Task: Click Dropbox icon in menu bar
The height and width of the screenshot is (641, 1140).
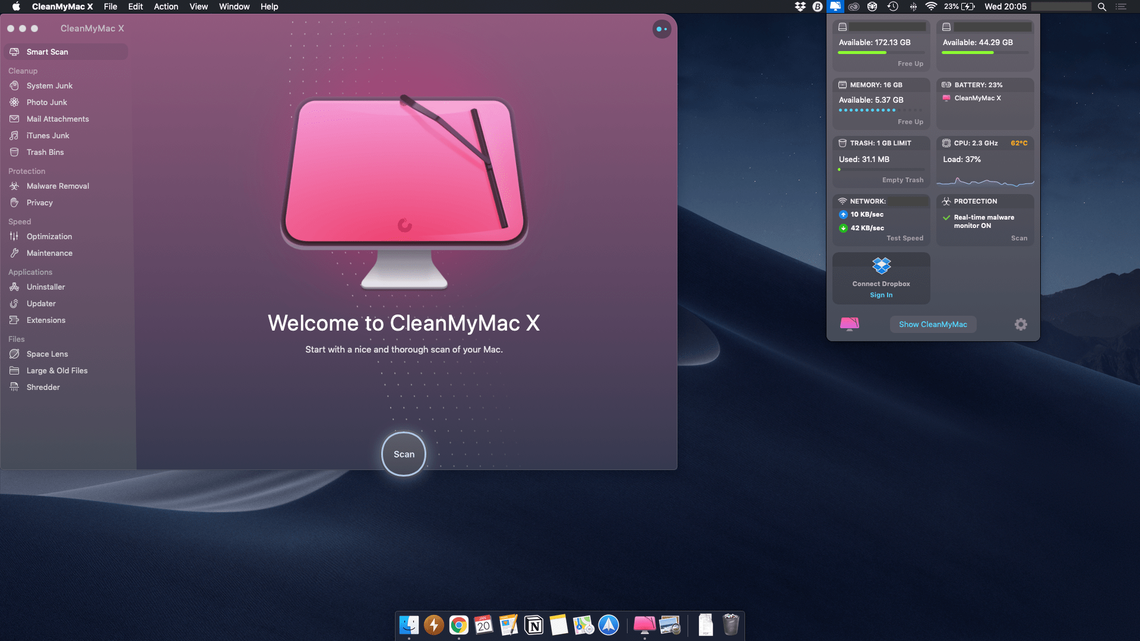Action: pos(800,7)
